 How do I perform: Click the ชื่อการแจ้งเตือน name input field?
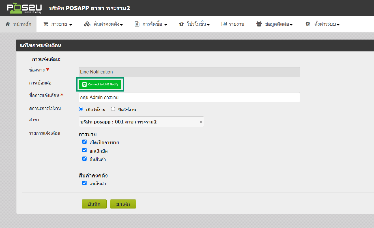click(x=189, y=97)
